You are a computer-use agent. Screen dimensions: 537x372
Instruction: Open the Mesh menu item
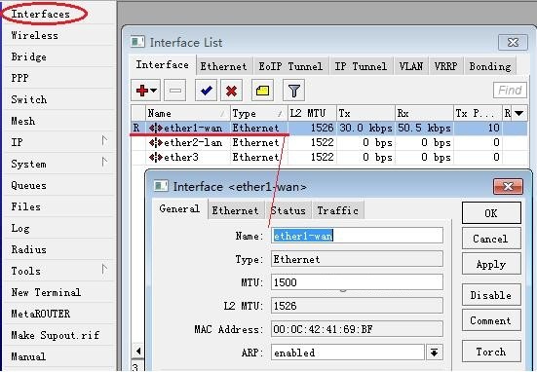23,121
